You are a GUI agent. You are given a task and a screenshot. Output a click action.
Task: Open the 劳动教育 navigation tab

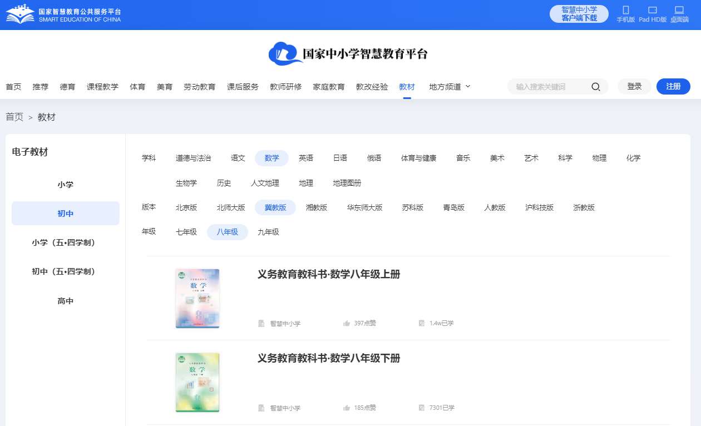[x=200, y=87]
